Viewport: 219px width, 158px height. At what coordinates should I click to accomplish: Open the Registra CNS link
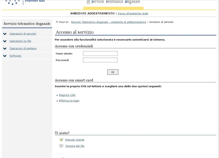[x=67, y=95]
